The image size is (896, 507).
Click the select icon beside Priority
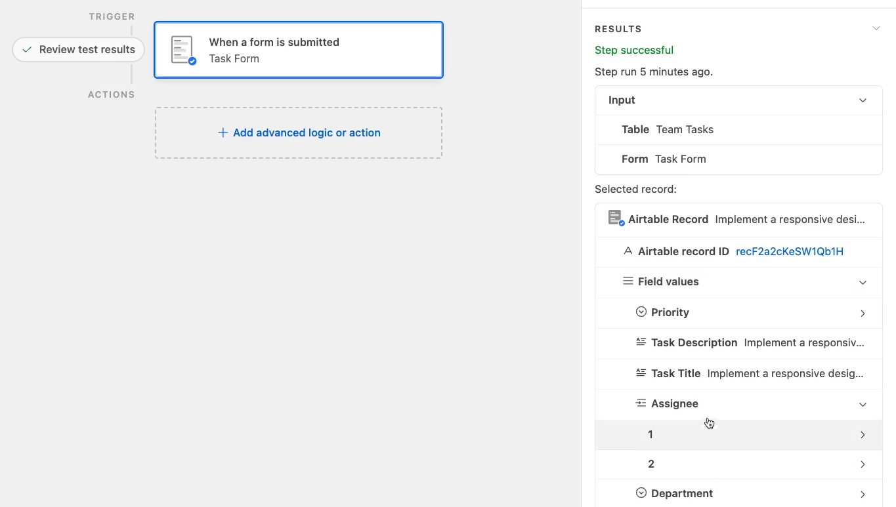[x=641, y=312]
